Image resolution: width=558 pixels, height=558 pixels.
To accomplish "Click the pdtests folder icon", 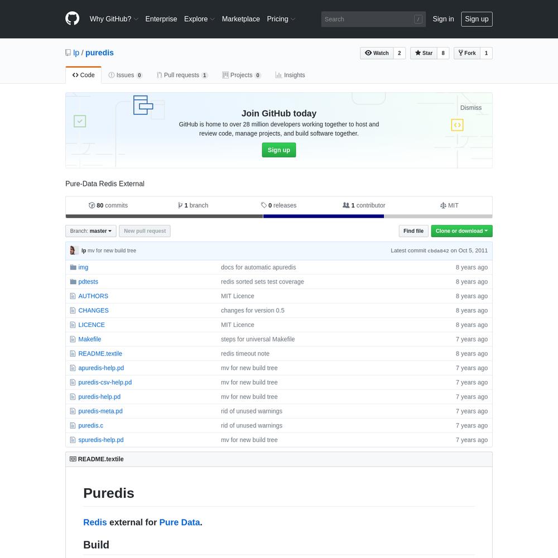I will (x=73, y=281).
